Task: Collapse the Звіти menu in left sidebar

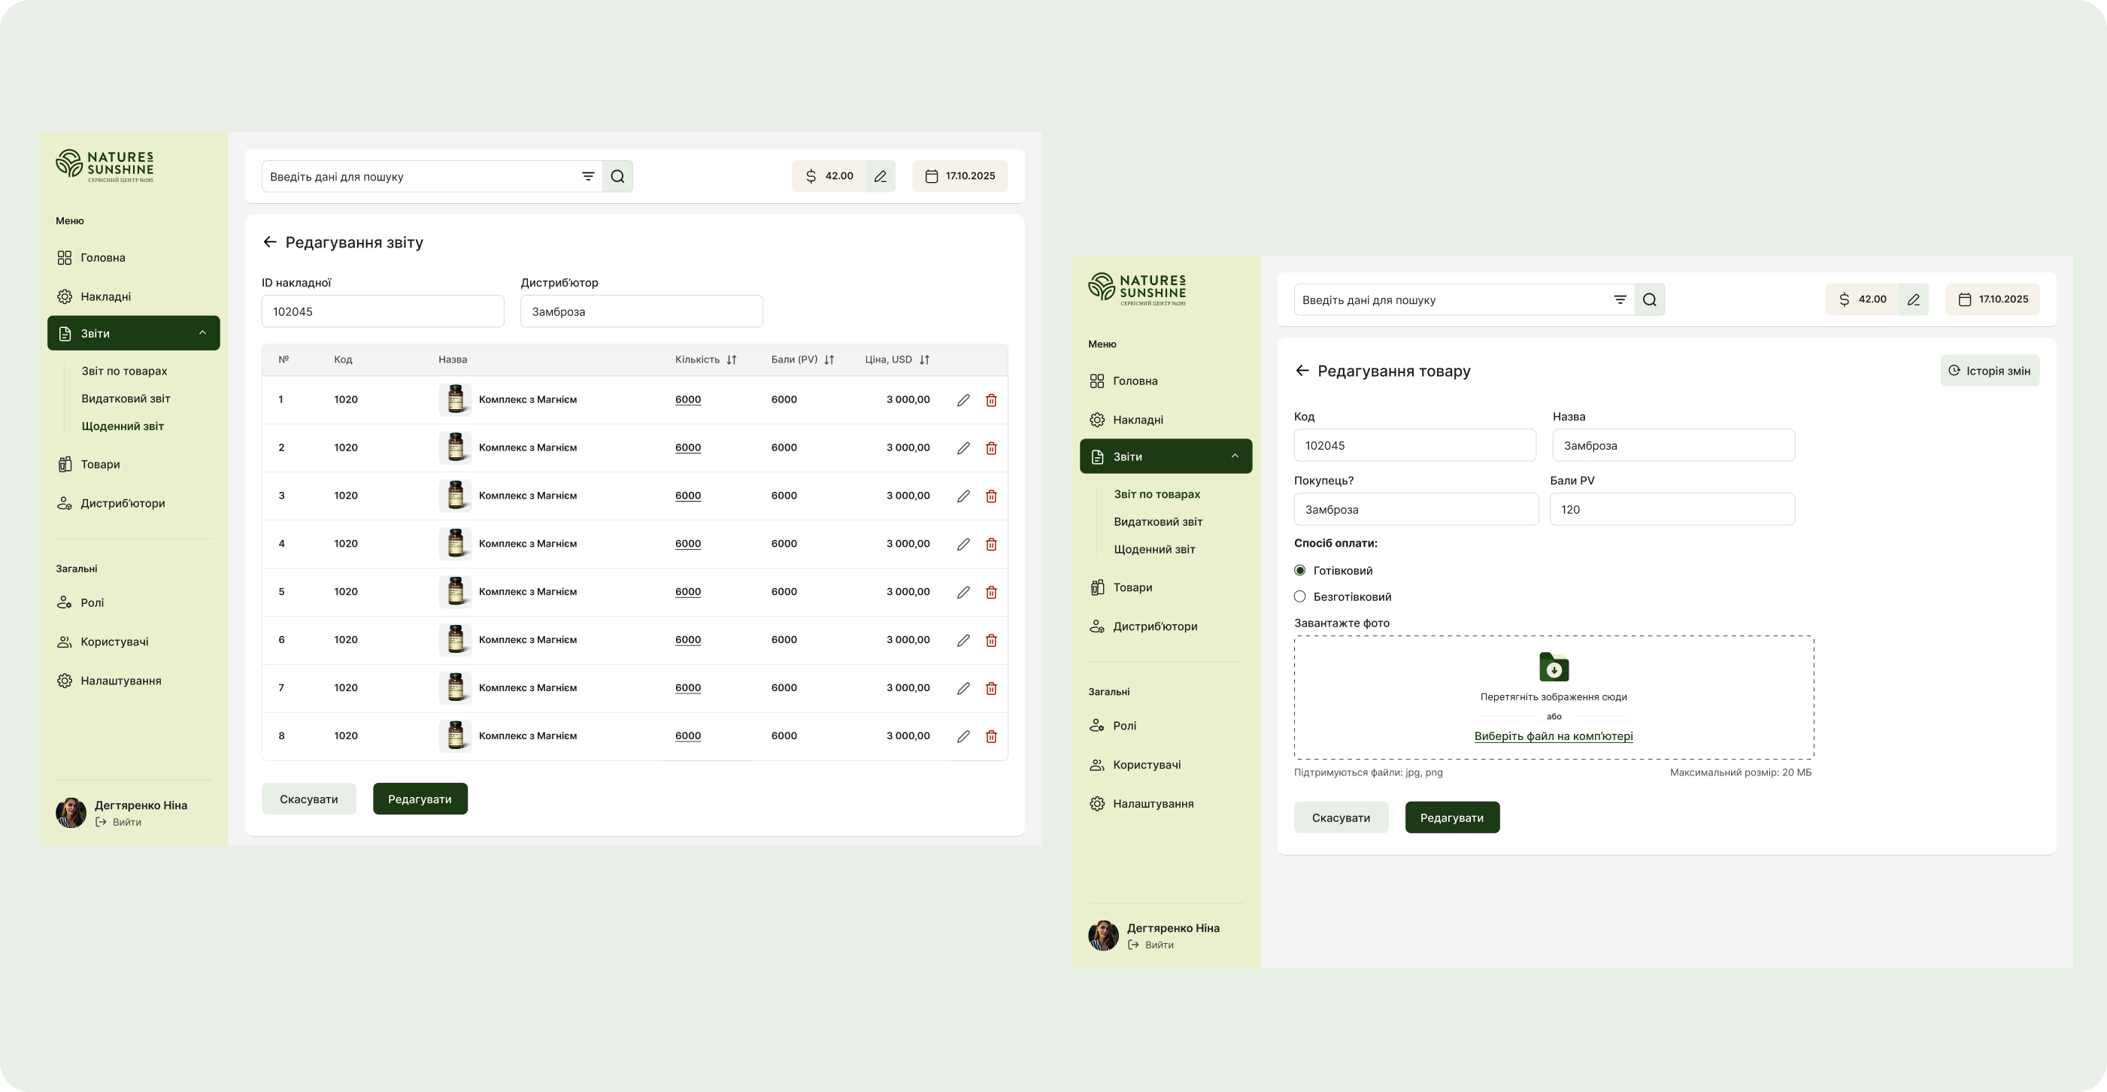Action: (x=202, y=333)
